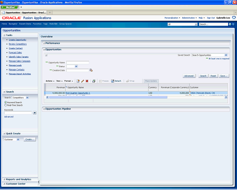Viewport: 237px width, 190px height.
Task: Open the Help menu
Action: click(201, 18)
